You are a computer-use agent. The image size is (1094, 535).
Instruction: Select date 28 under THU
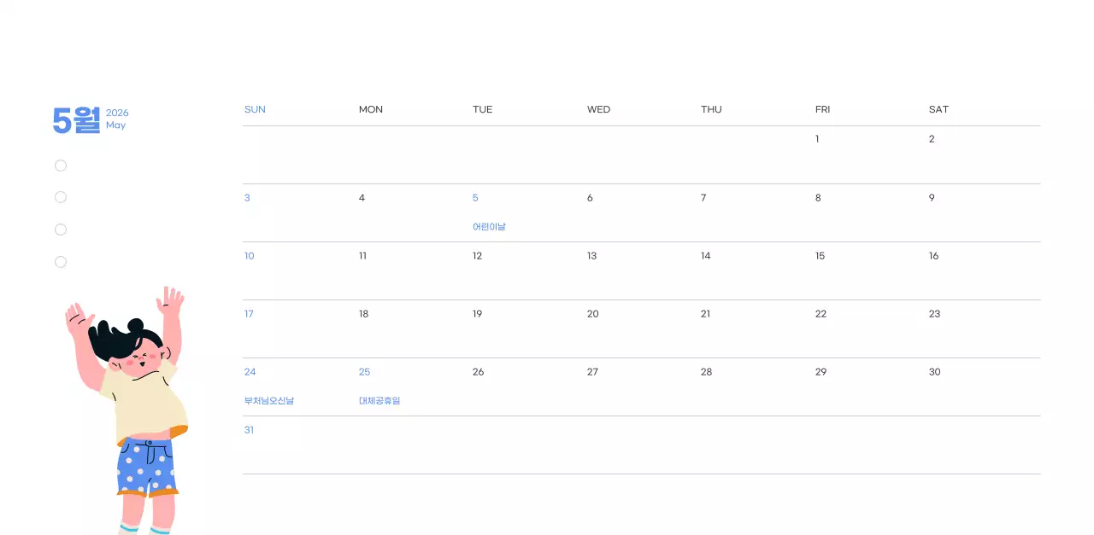pyautogui.click(x=706, y=372)
